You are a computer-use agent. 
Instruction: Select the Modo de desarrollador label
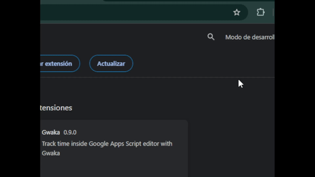[250, 37]
